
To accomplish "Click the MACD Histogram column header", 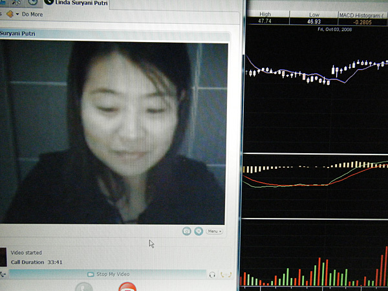I will 363,16.
